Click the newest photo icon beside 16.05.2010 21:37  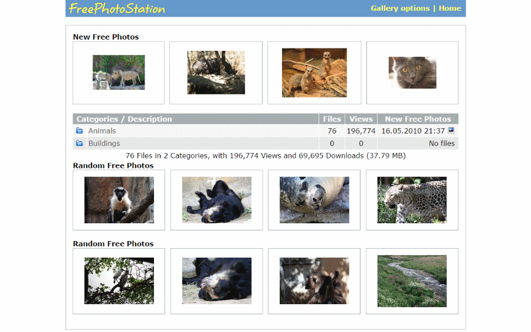click(x=451, y=130)
